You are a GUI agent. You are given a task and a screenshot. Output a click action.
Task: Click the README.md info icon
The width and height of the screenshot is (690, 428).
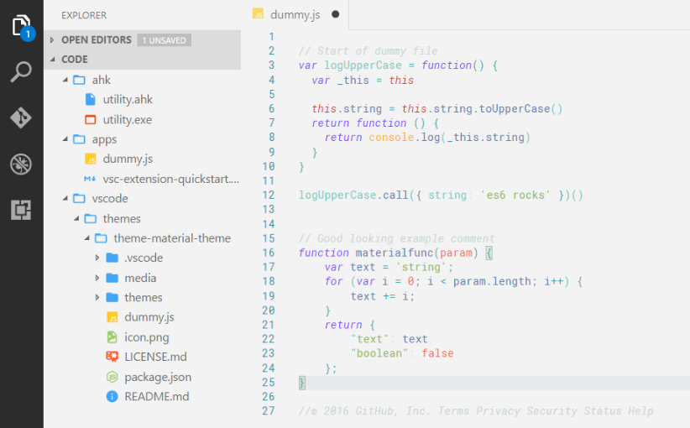tap(112, 396)
